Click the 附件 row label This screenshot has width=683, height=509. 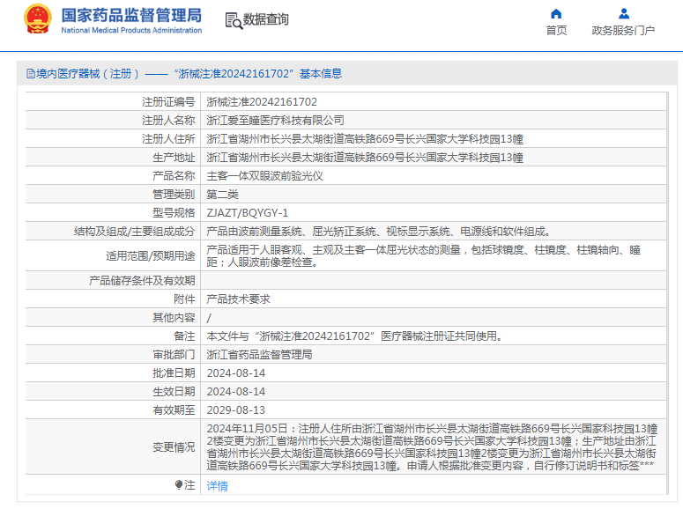(184, 299)
